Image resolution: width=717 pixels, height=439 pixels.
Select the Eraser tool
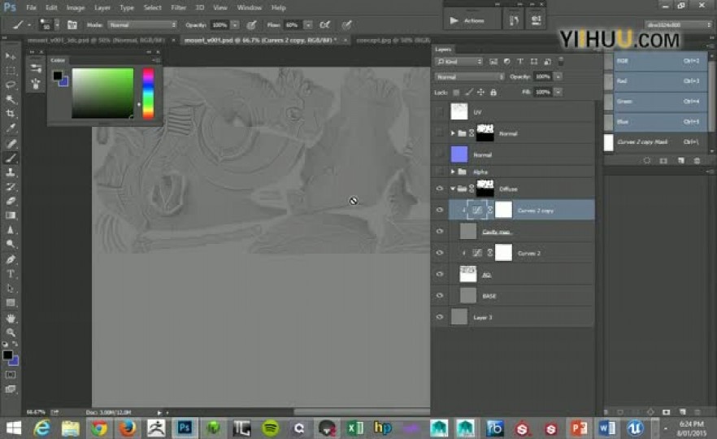[x=11, y=201]
